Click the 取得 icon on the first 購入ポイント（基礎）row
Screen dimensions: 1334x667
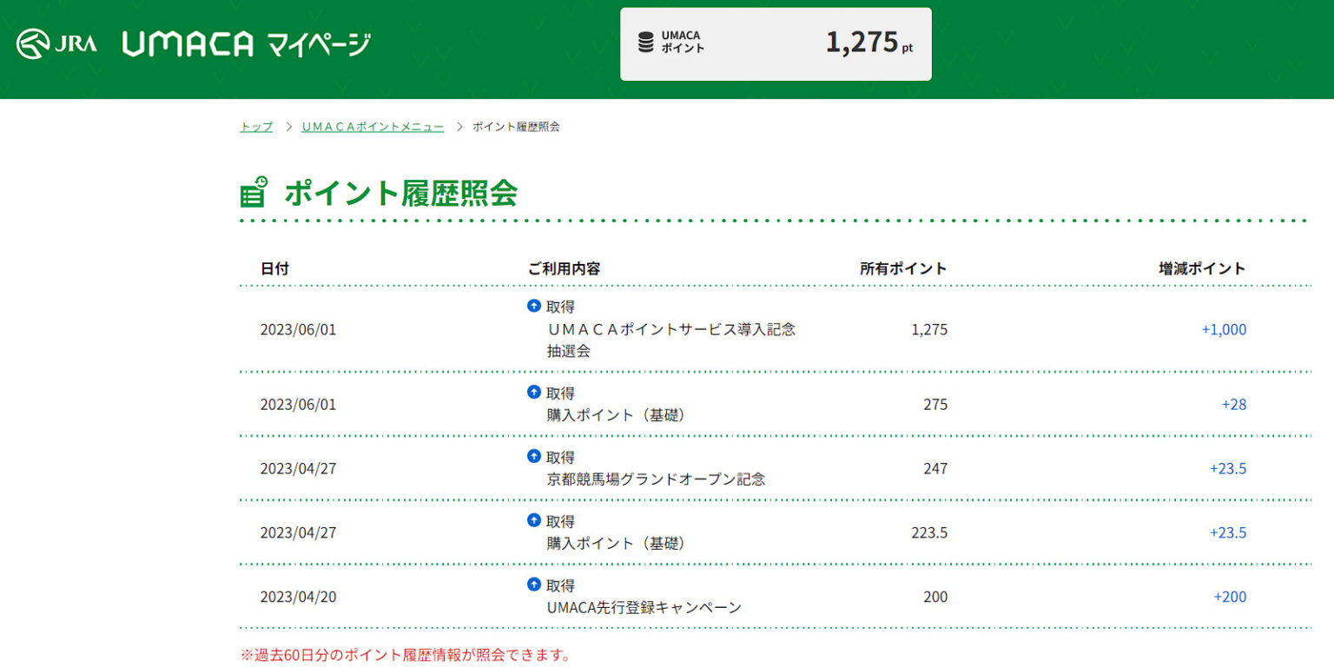click(x=533, y=392)
